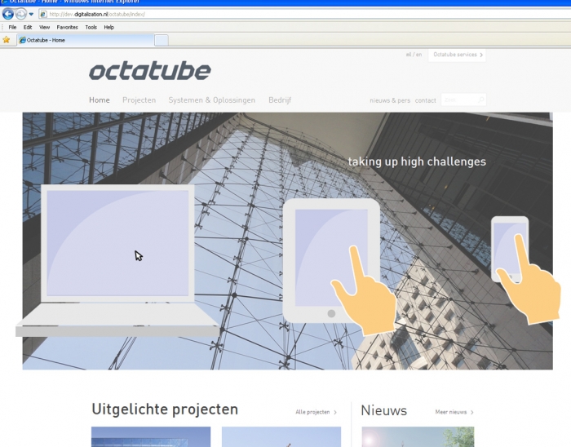Open the View menu
571x447 pixels.
pyautogui.click(x=44, y=27)
